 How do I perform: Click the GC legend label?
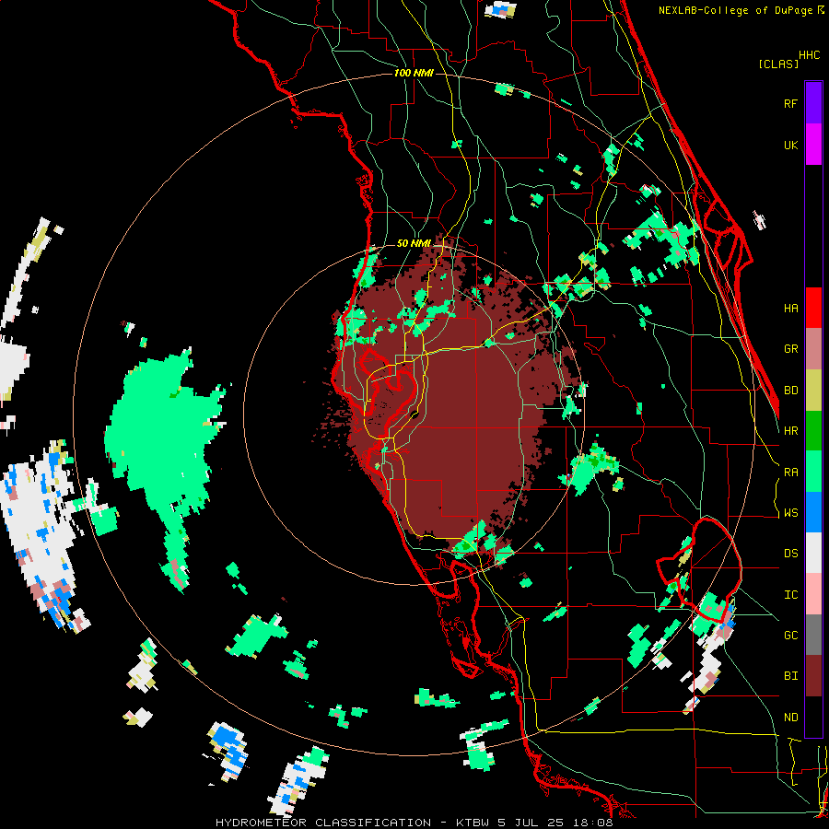(790, 636)
